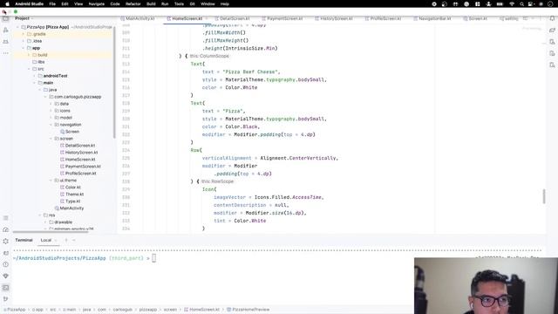Switch to MainActivity.kt editor tab
The width and height of the screenshot is (558, 314).
pos(138,18)
